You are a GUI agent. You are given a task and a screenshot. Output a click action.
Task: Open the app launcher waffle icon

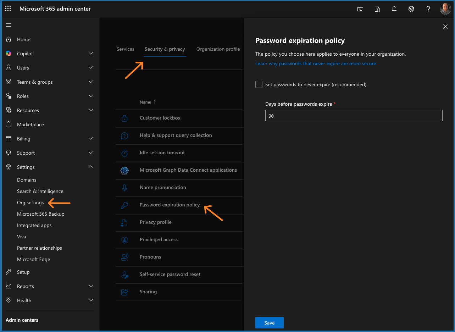[8, 9]
